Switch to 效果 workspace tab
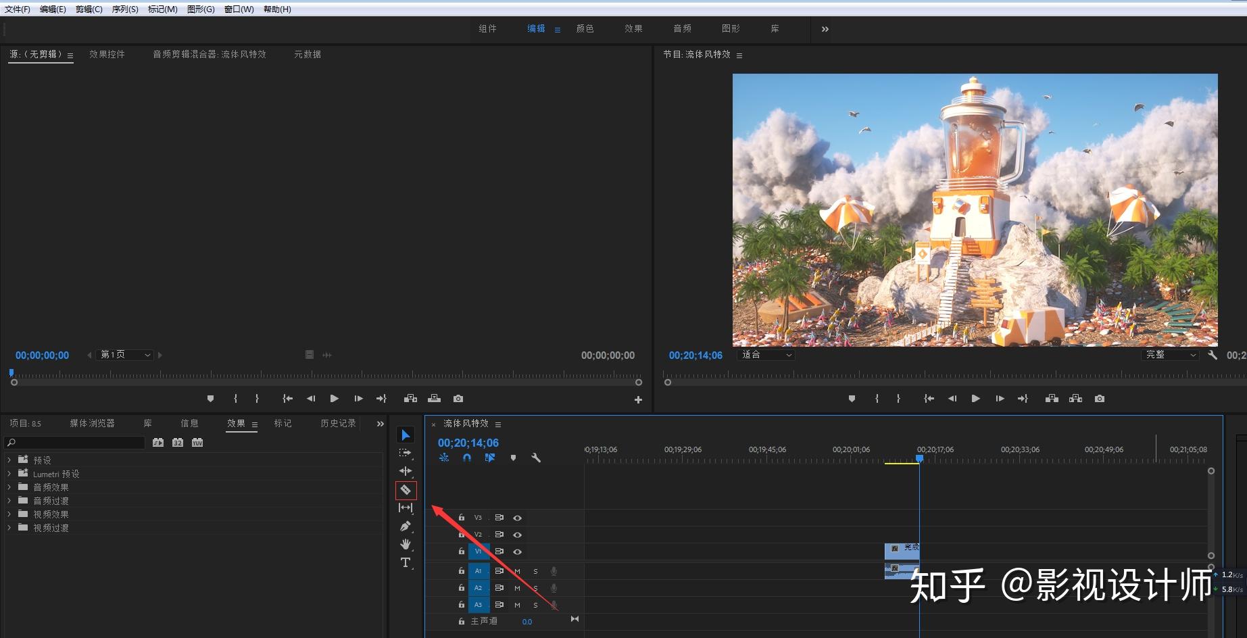The image size is (1247, 638). pyautogui.click(x=633, y=29)
